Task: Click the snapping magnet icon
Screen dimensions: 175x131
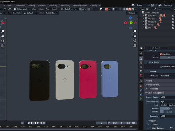Action: [x=80, y=9]
